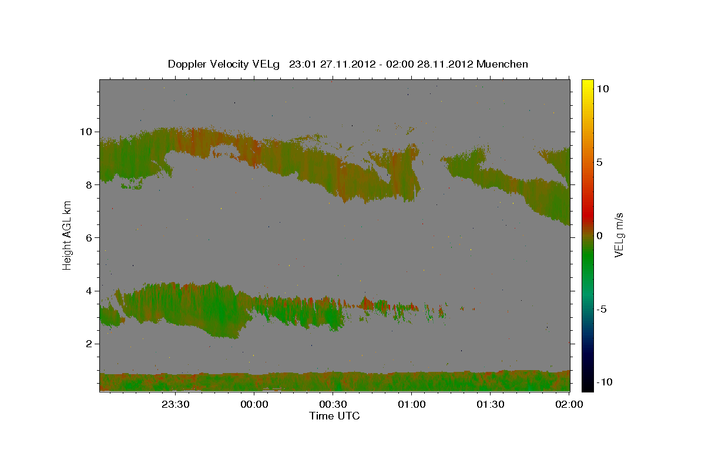Click the '01:00' time axis label
The image size is (705, 470).
412,404
